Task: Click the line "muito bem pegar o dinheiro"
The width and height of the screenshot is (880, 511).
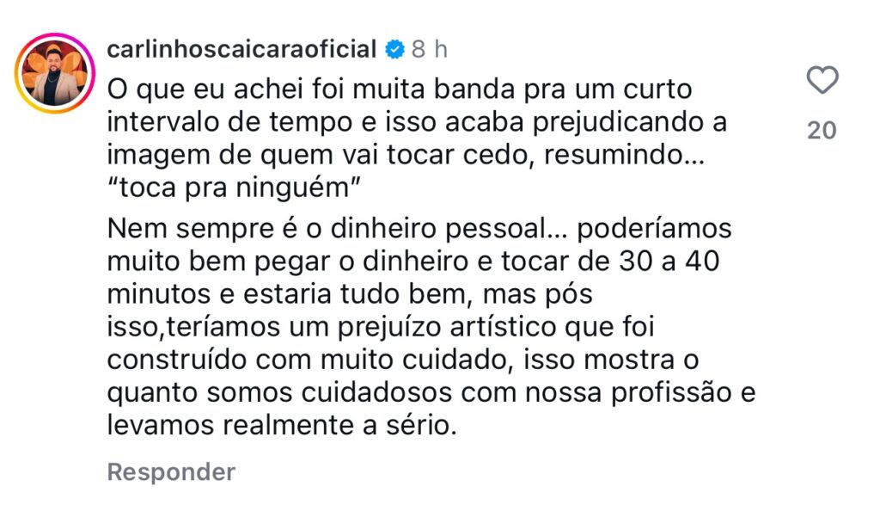Action: pyautogui.click(x=413, y=262)
